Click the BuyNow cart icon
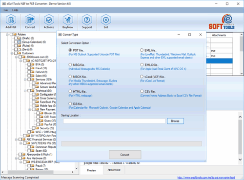 68,20
